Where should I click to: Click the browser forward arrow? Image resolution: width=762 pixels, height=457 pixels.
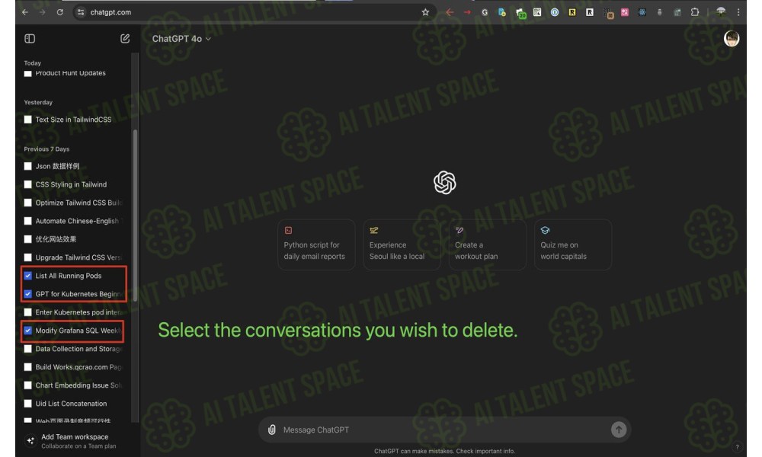click(42, 12)
